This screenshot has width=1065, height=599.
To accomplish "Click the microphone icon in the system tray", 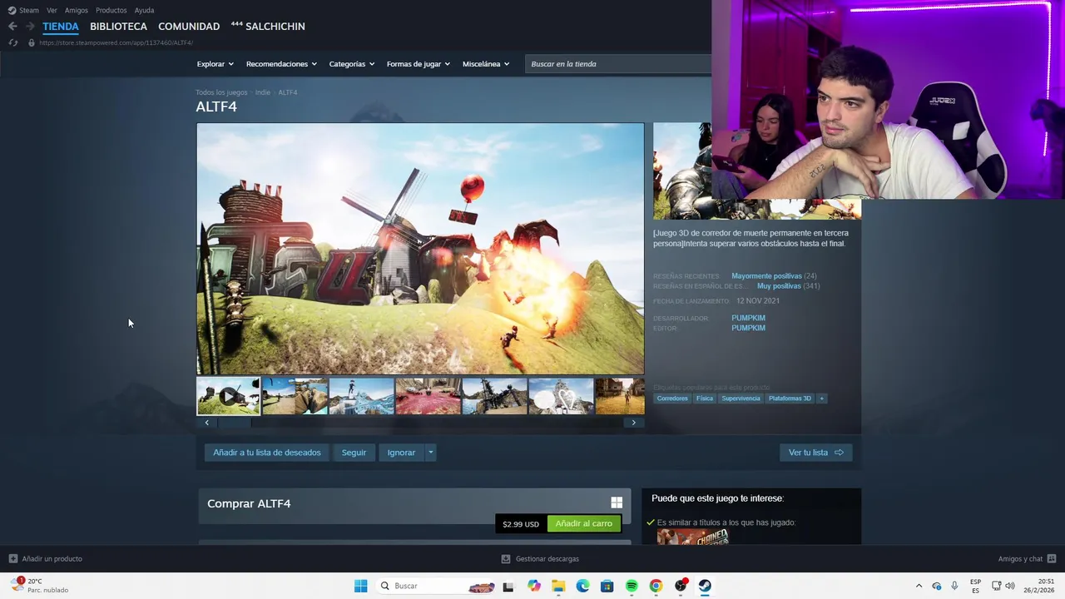I will tap(954, 586).
